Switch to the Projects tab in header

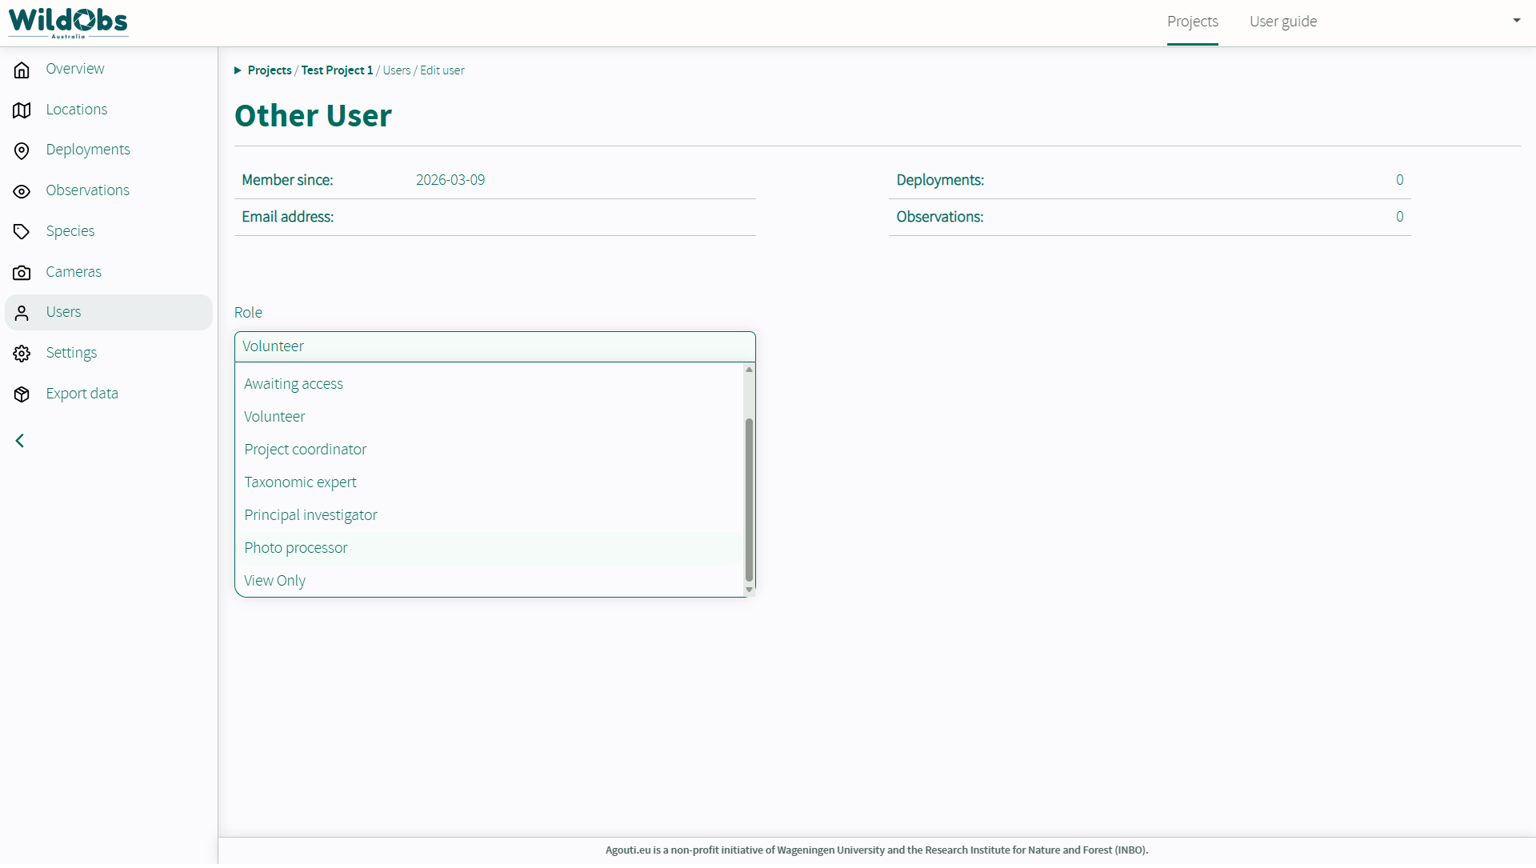click(x=1192, y=22)
